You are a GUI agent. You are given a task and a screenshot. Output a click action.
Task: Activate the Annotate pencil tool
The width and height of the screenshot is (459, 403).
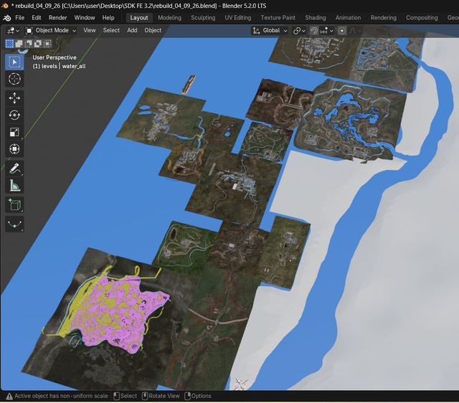[14, 169]
